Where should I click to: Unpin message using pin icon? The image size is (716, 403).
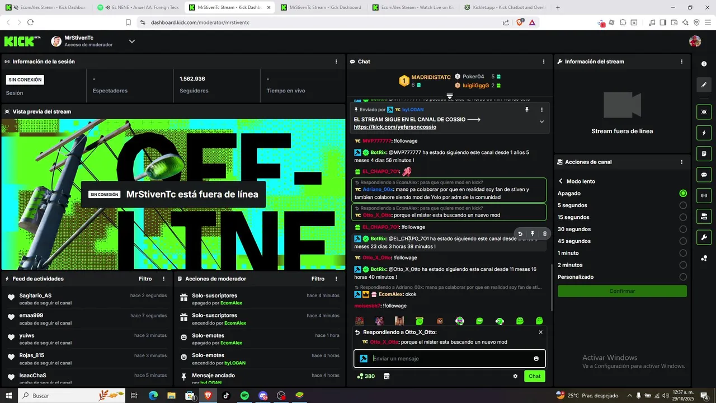coord(527,110)
